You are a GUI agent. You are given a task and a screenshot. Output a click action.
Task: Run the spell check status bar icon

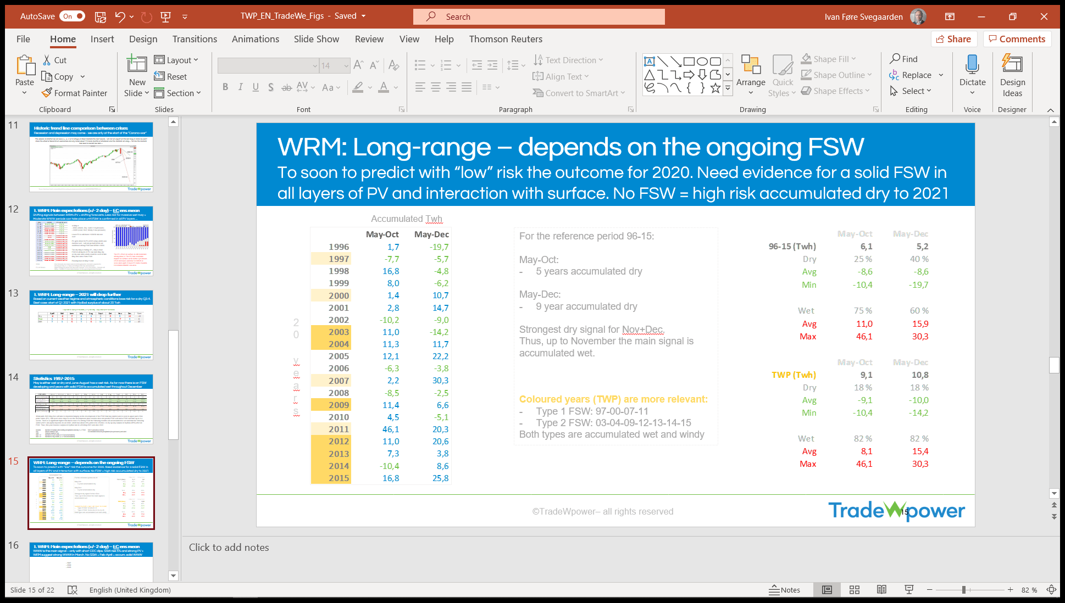[x=72, y=590]
